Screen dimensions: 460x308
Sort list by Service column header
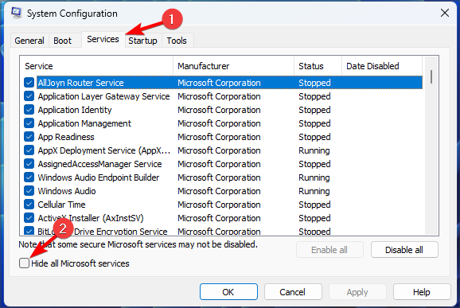[x=97, y=66]
